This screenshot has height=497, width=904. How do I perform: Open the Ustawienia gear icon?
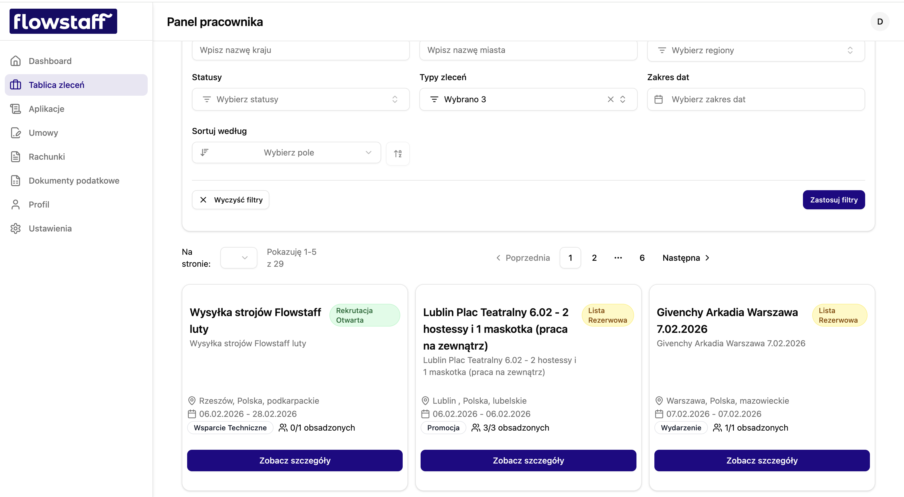[16, 228]
